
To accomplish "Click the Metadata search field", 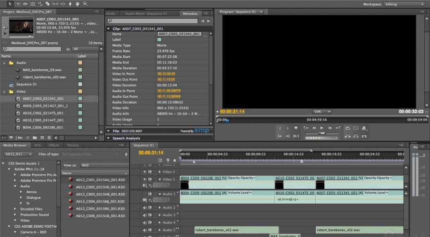I will point(152,21).
